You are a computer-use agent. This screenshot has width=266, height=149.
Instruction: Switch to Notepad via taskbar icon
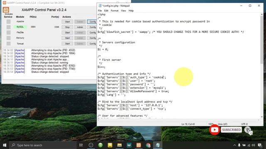coord(158,145)
